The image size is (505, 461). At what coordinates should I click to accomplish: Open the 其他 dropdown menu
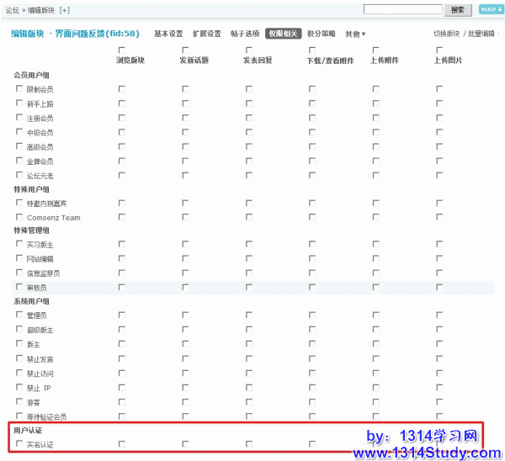pos(355,34)
